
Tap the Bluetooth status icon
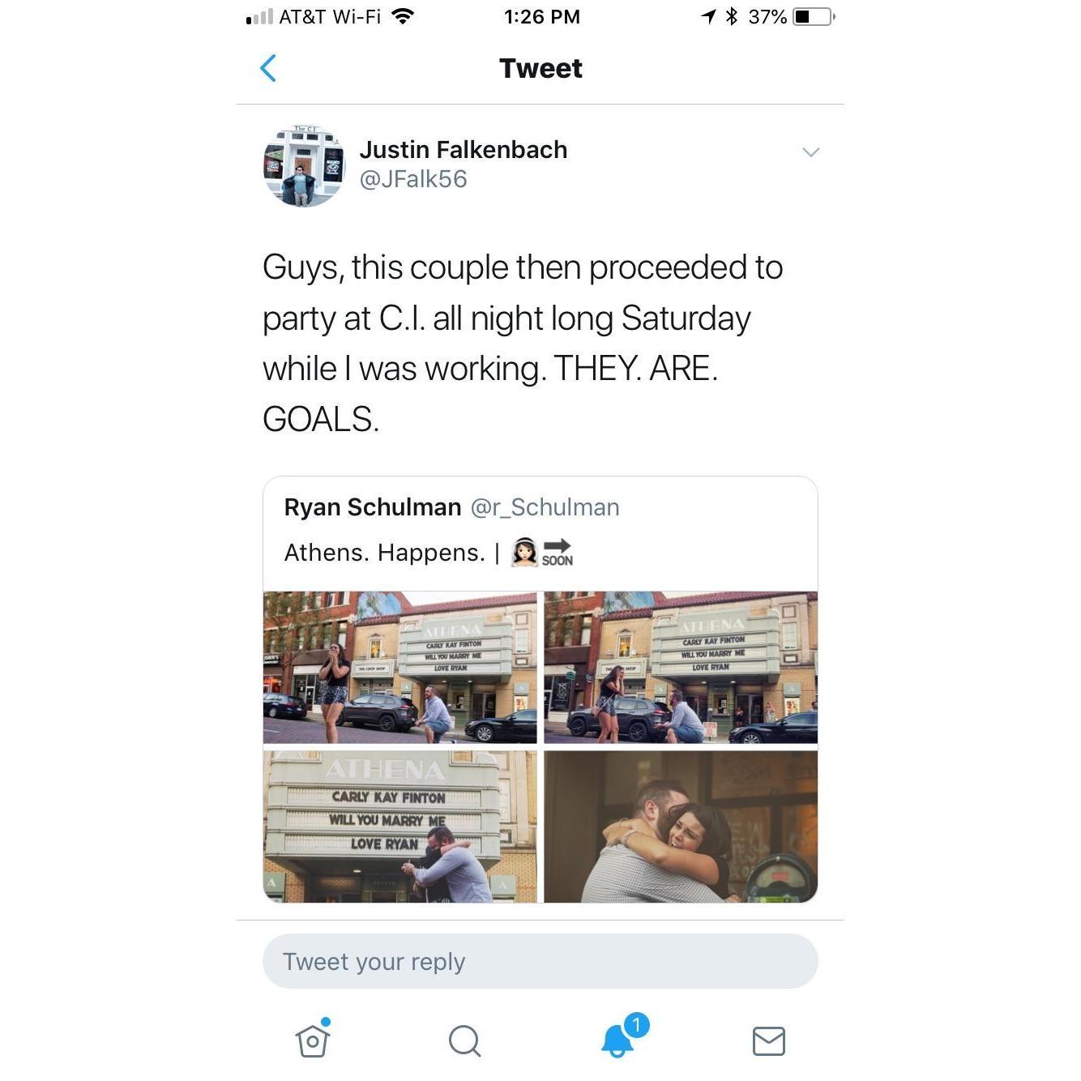[x=732, y=16]
